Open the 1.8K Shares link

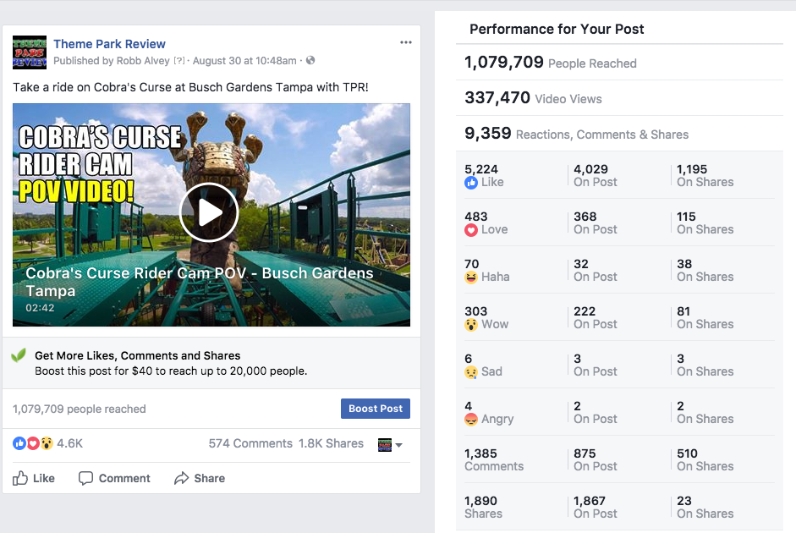(x=331, y=443)
